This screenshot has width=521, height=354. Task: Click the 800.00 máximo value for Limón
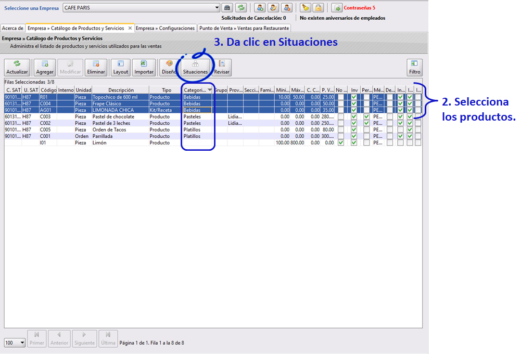(x=297, y=142)
